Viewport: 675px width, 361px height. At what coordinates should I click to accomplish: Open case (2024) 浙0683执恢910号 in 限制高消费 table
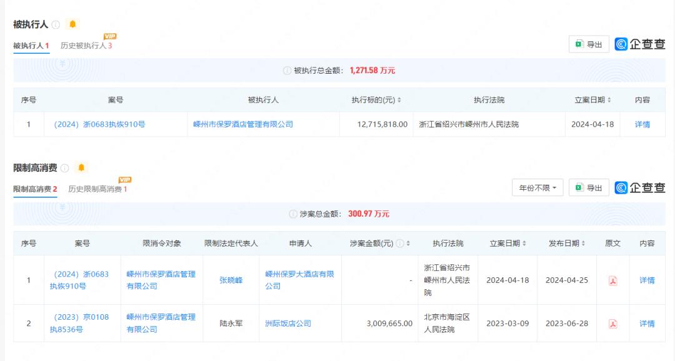(79, 280)
